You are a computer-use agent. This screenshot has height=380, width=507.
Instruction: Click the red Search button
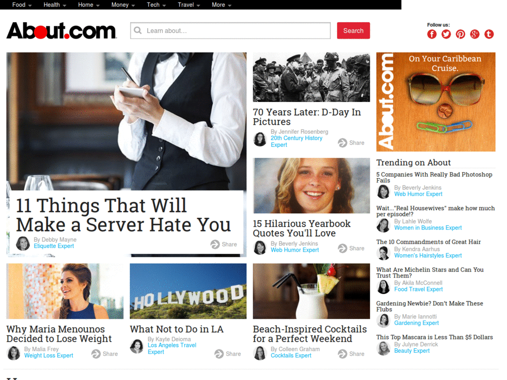point(353,31)
